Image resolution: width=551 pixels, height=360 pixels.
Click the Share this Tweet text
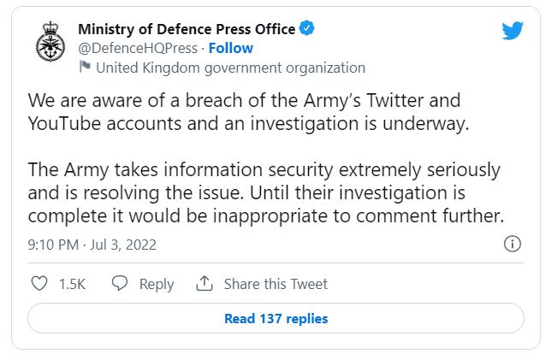coord(275,284)
